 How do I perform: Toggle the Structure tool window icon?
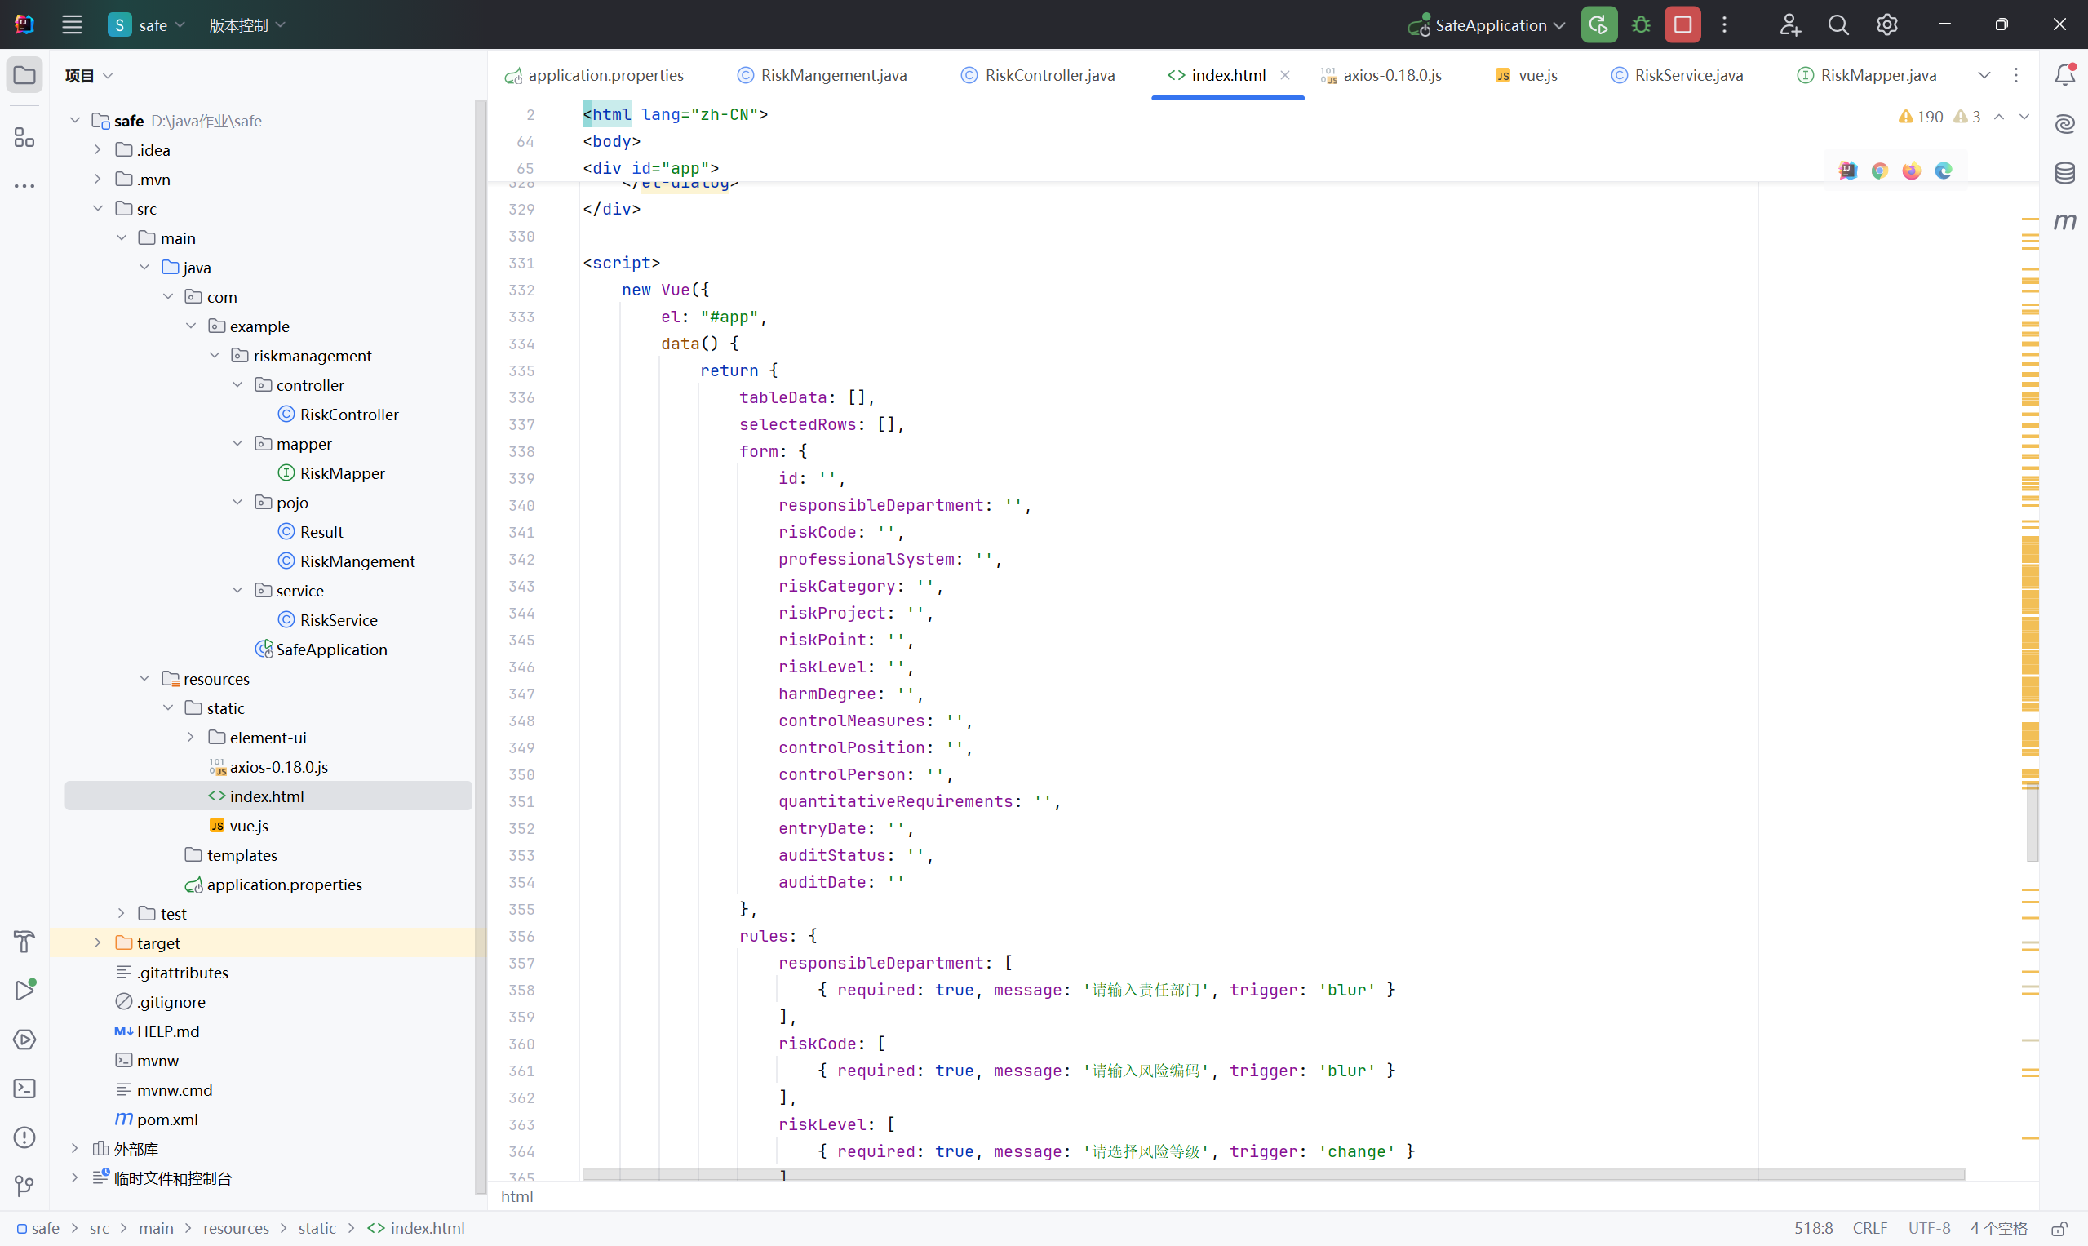[24, 137]
